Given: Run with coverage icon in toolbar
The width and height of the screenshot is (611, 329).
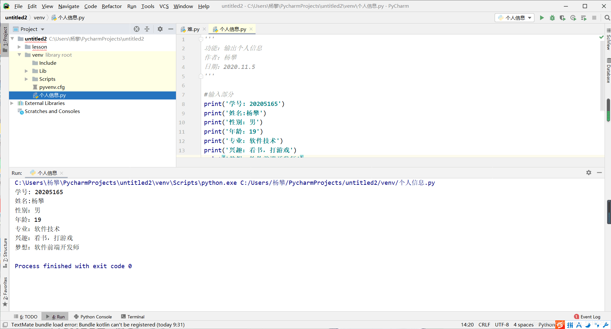Looking at the screenshot, I should (x=563, y=18).
